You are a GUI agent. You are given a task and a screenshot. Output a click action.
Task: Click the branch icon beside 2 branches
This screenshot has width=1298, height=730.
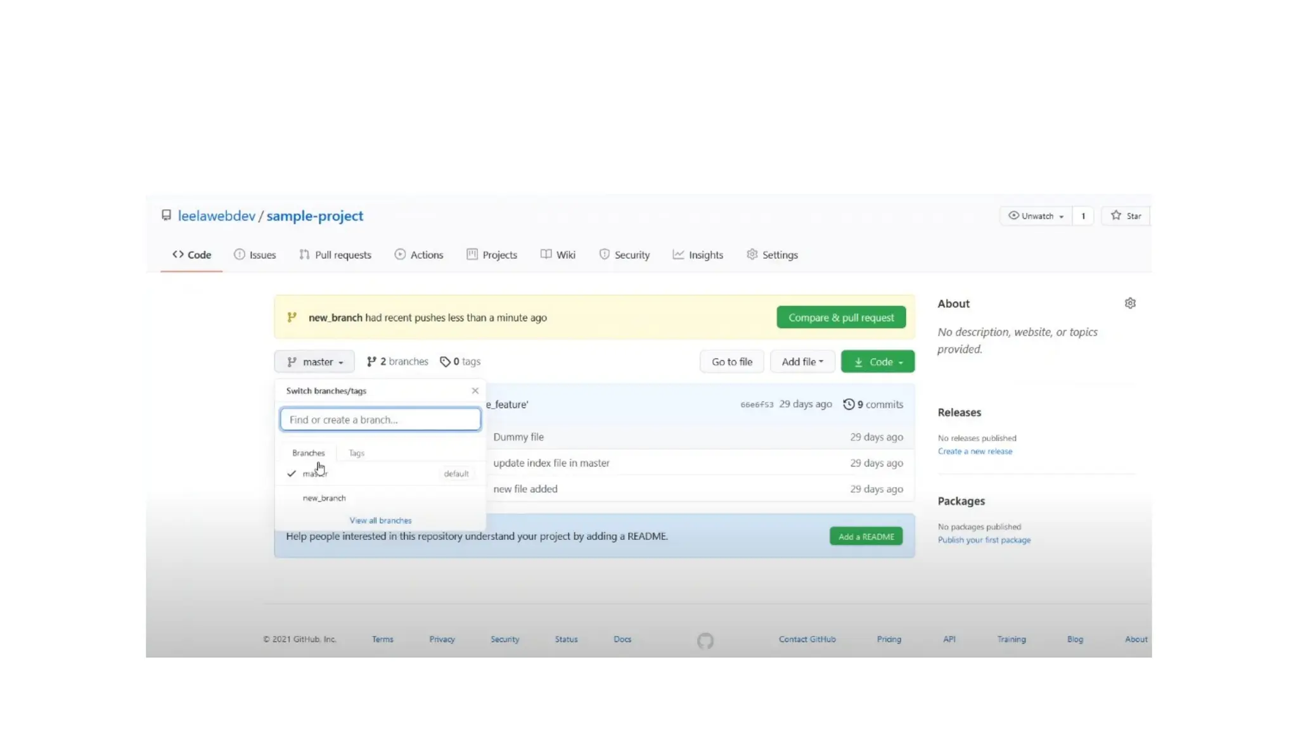[371, 362]
